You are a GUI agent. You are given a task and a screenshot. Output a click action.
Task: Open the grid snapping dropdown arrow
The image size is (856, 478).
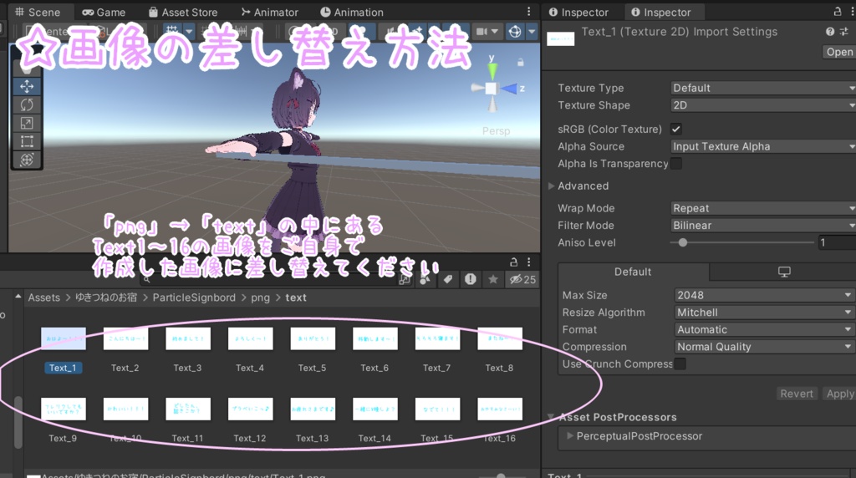pyautogui.click(x=189, y=32)
